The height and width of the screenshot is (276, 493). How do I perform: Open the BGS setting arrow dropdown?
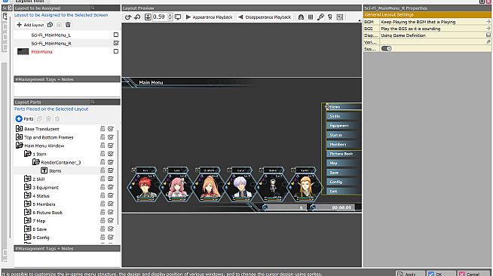[x=488, y=29]
